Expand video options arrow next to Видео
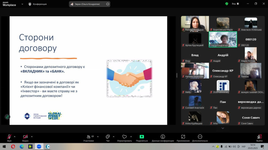This screenshot has height=150, width=268. pyautogui.click(x=32, y=136)
